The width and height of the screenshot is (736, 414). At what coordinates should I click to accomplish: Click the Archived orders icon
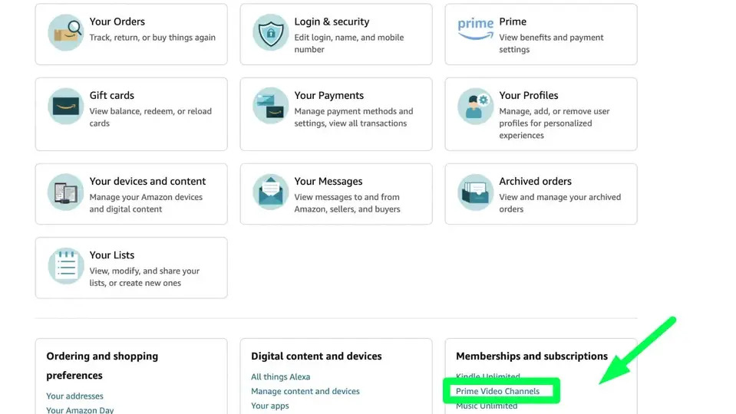tap(476, 192)
